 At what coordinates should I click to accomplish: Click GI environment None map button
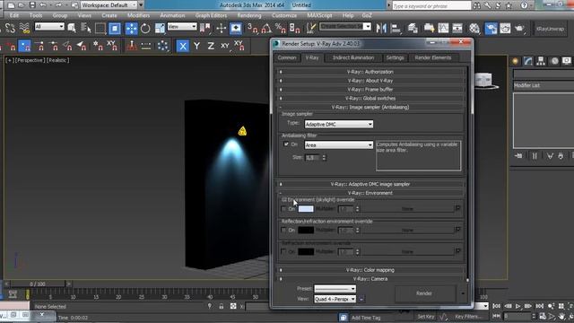(x=407, y=209)
